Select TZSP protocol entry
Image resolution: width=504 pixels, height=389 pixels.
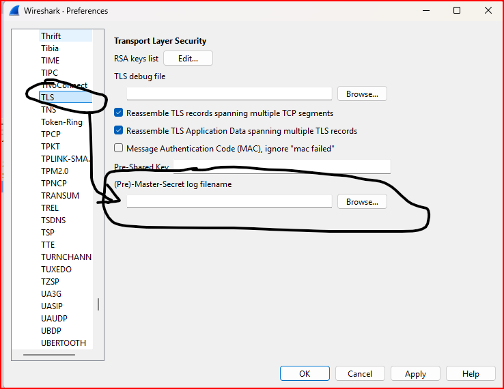pyautogui.click(x=50, y=281)
